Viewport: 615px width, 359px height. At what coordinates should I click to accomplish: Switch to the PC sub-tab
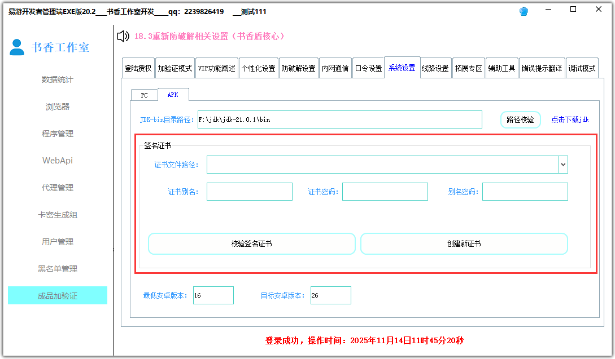[x=144, y=95]
